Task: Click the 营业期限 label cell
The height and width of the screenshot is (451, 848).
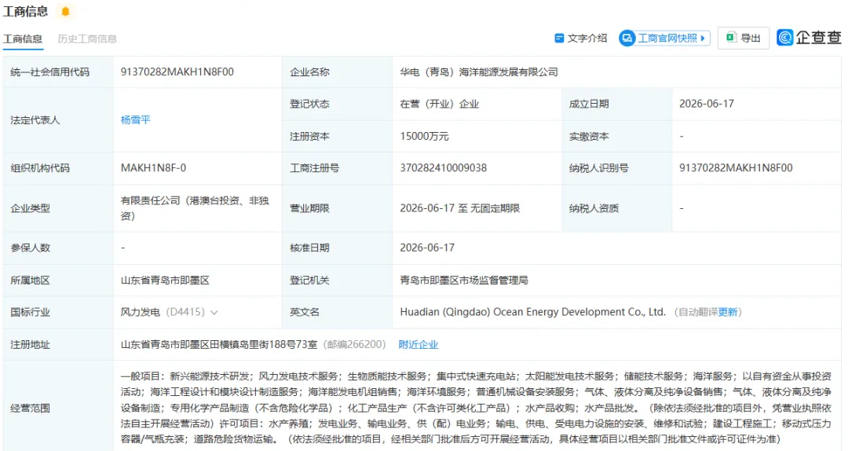Action: pos(337,208)
